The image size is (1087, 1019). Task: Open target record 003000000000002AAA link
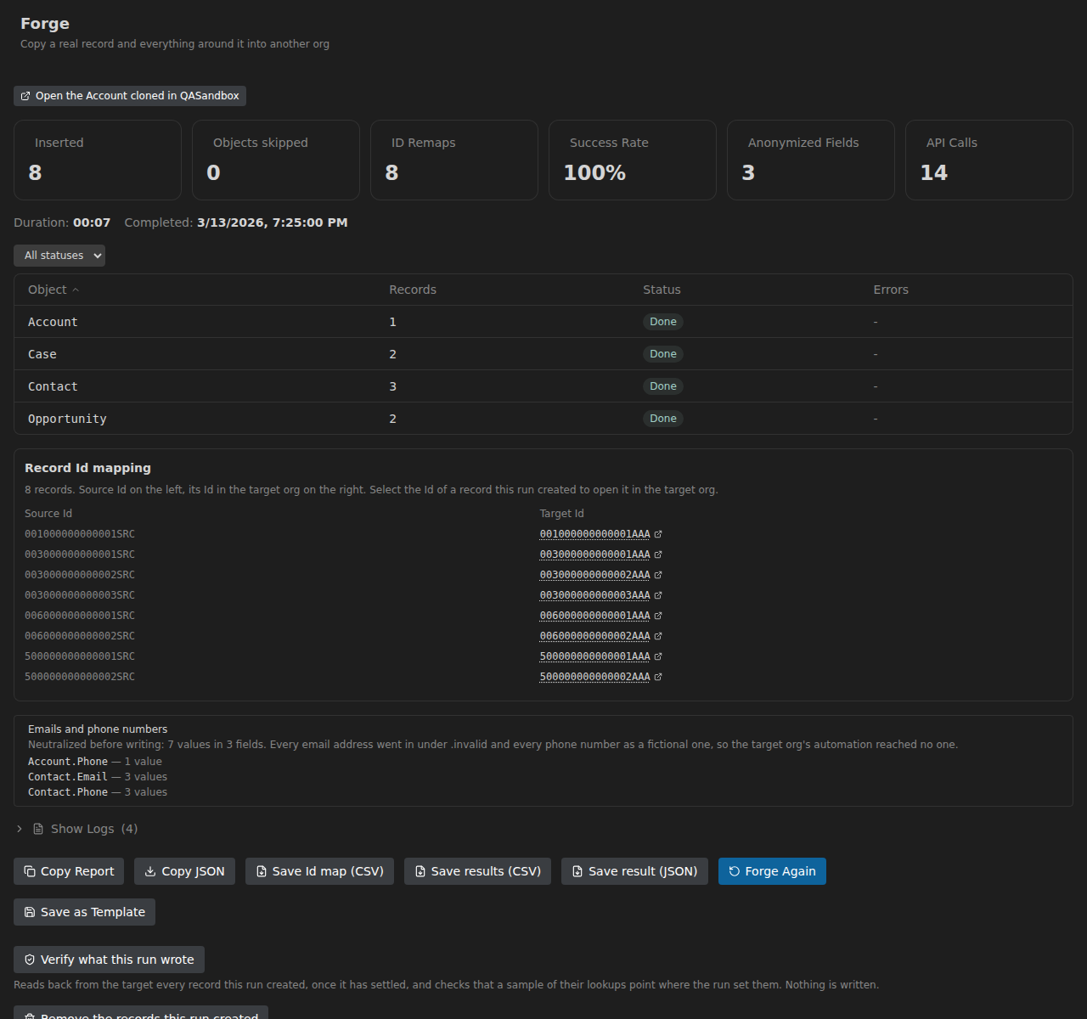[x=594, y=575]
